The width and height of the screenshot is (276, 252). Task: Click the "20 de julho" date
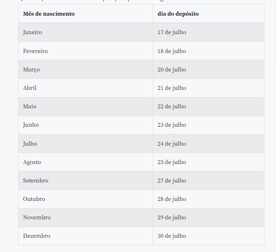click(x=172, y=70)
